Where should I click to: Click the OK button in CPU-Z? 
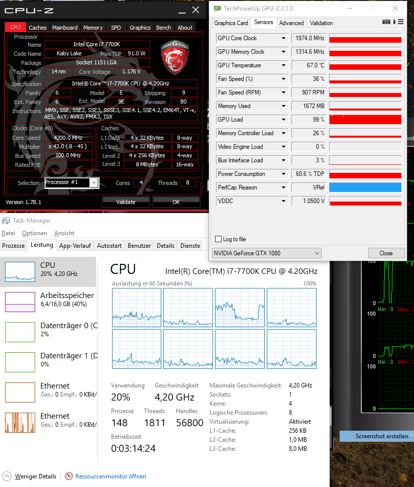pyautogui.click(x=176, y=202)
